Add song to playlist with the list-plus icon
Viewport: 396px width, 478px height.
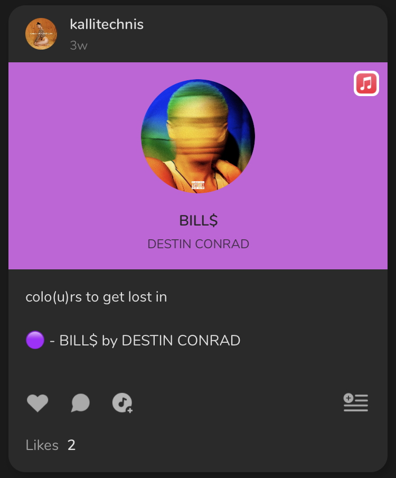[356, 402]
